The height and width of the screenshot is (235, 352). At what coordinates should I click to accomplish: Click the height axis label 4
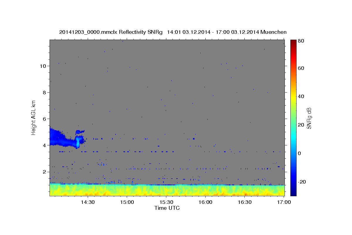[44, 145]
